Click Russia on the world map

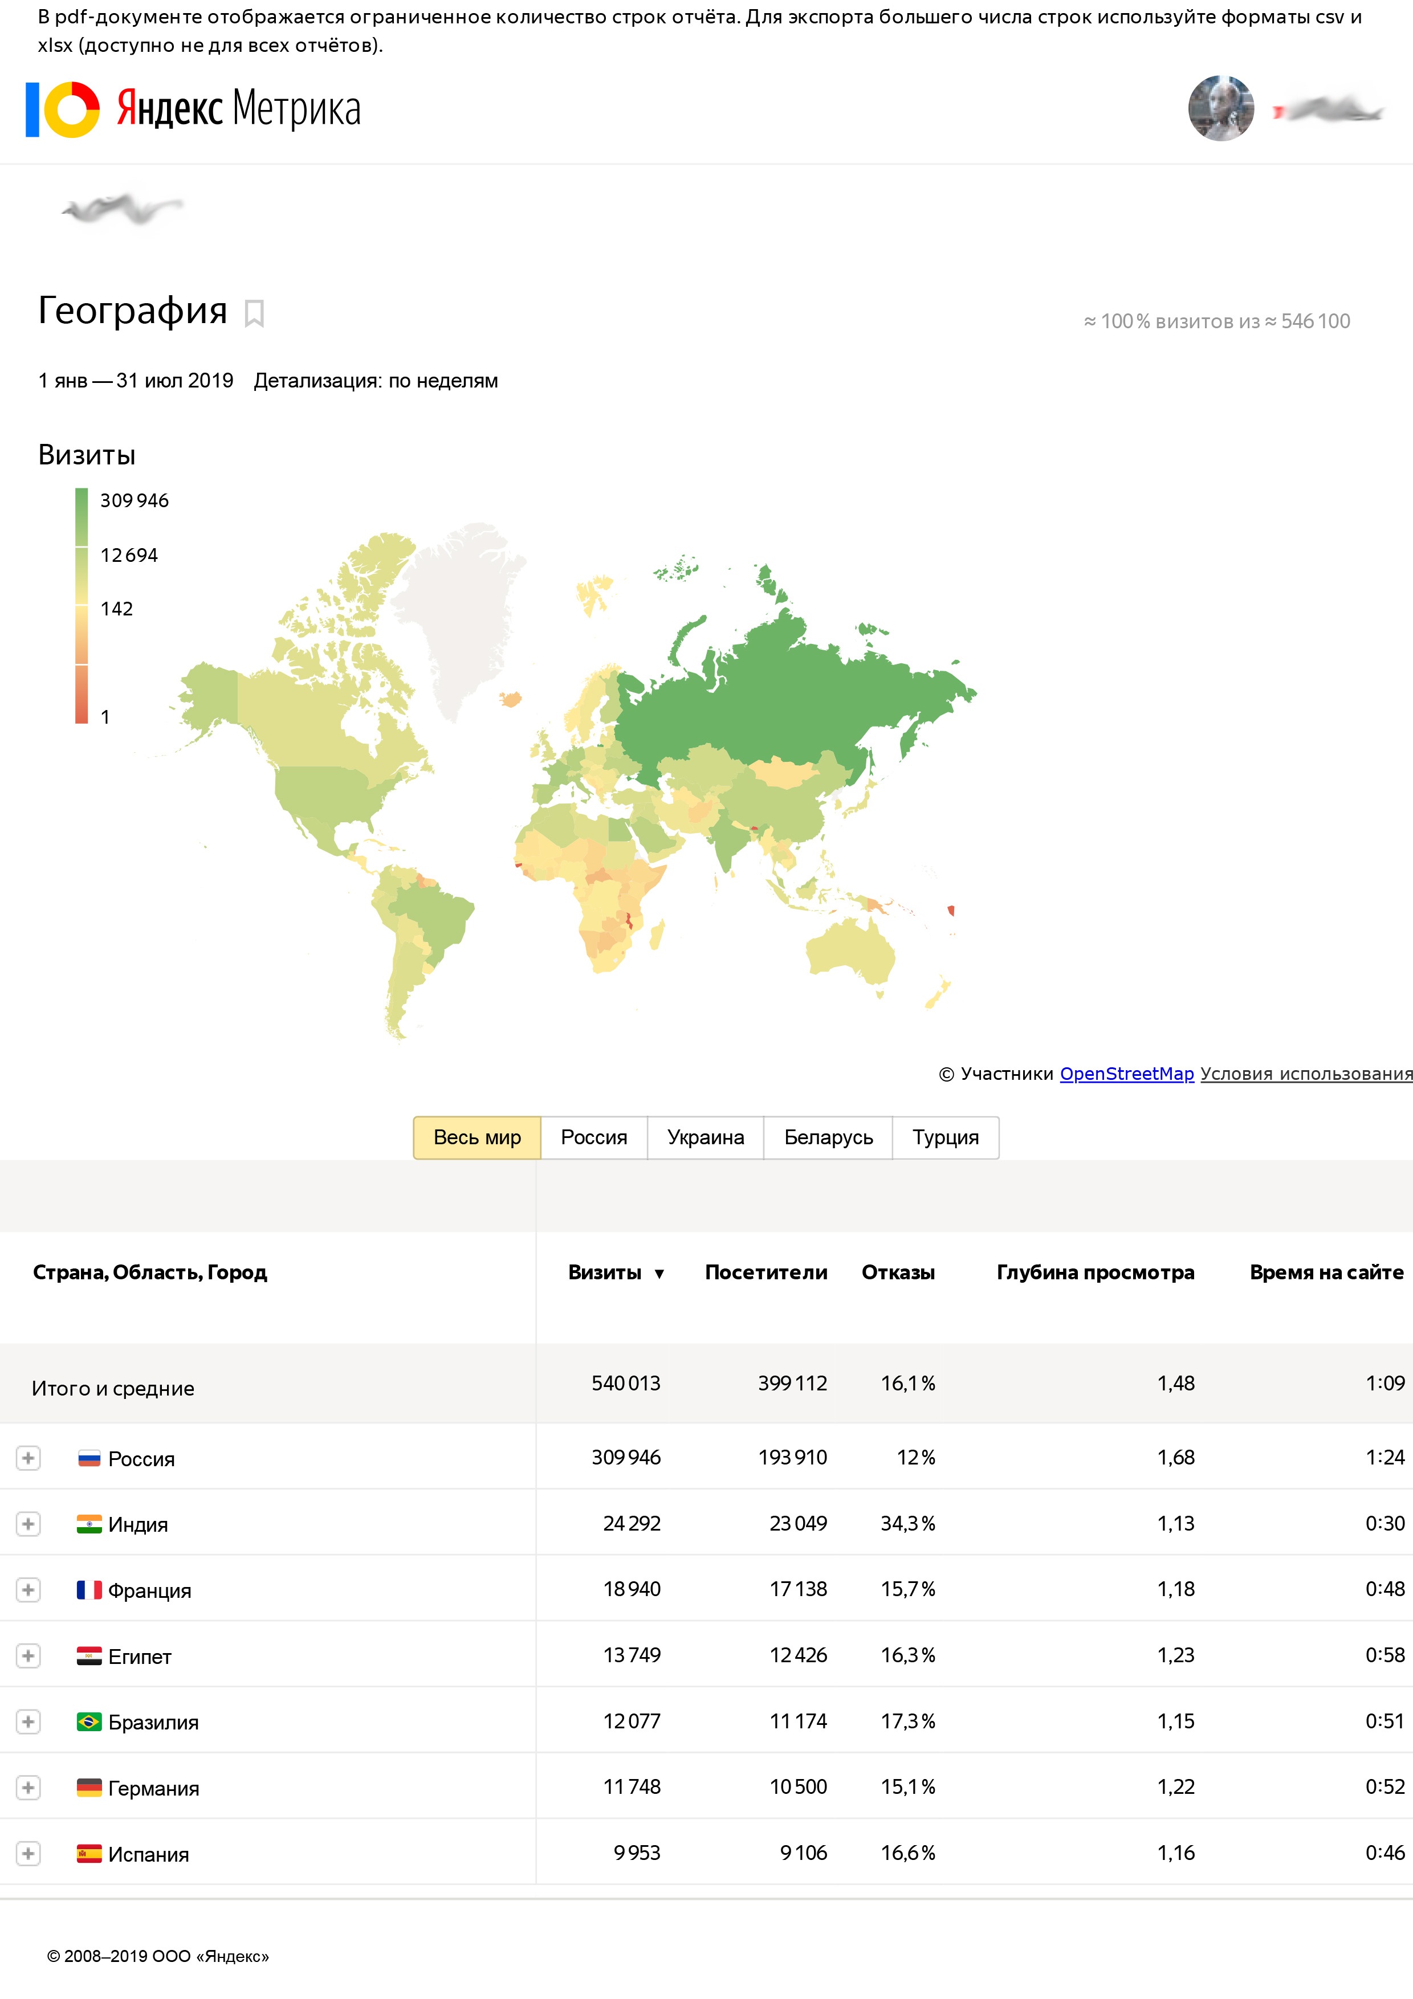coord(784,696)
